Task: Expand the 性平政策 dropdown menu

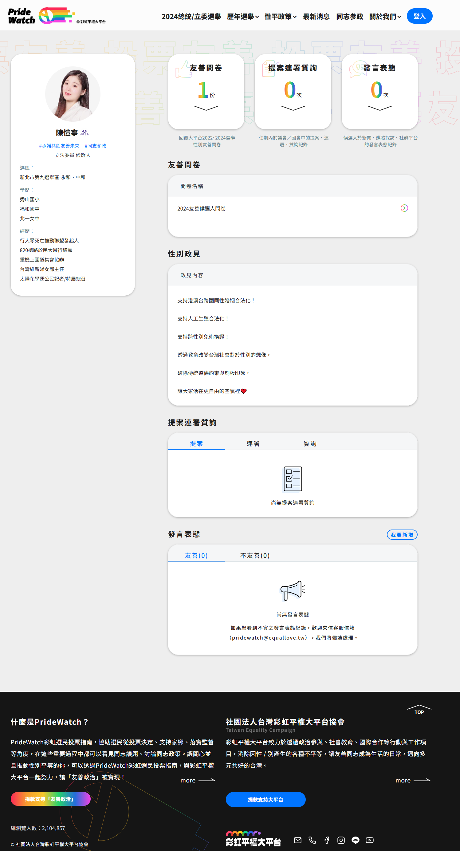Action: pos(281,17)
